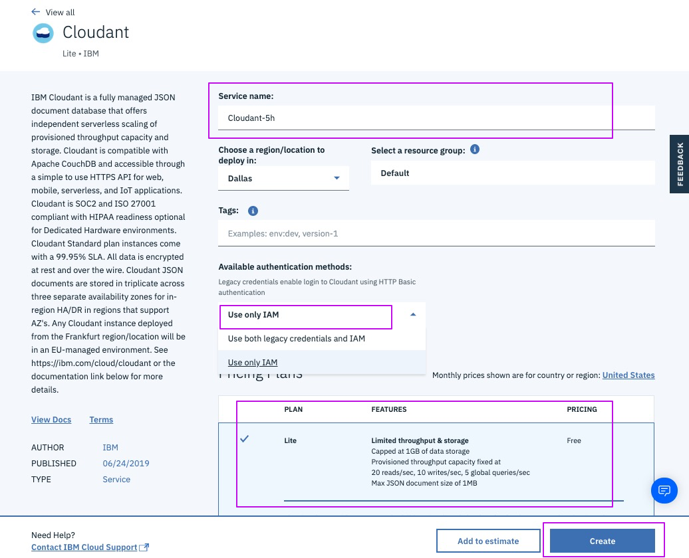Choose the Use only IAM option in list
This screenshot has width=689, height=558.
click(x=322, y=362)
